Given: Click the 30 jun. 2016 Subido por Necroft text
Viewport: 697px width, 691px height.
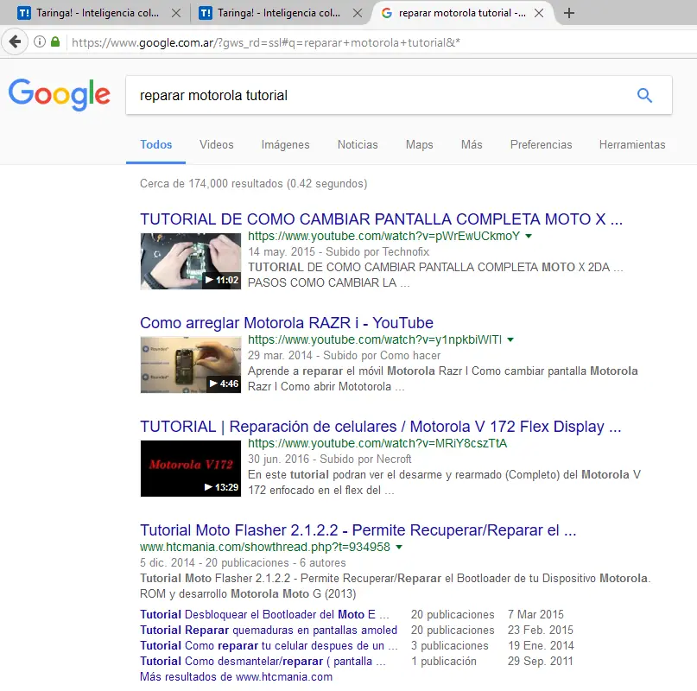Looking at the screenshot, I should pos(329,459).
